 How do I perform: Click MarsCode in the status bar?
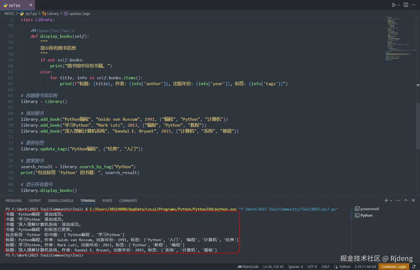tap(248, 267)
